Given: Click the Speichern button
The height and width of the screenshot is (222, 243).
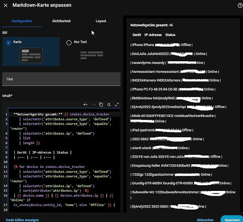Looking at the screenshot, I should 232,220.
